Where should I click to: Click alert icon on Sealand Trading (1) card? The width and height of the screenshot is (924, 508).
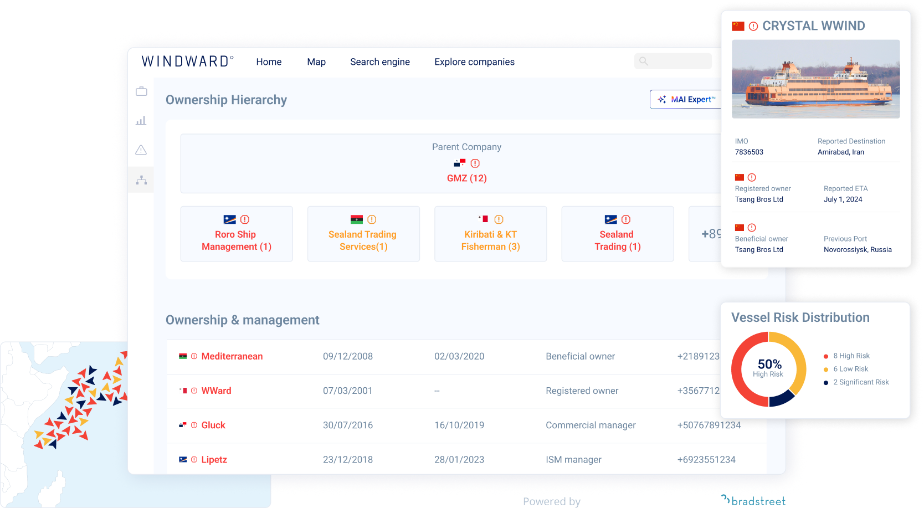(x=626, y=219)
